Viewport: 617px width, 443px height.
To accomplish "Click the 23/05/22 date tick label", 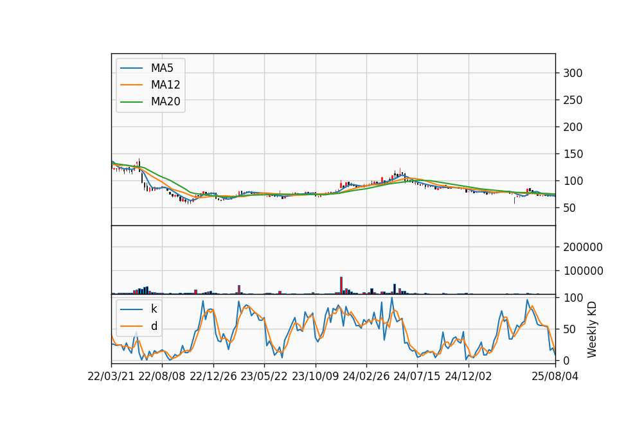I will point(264,376).
